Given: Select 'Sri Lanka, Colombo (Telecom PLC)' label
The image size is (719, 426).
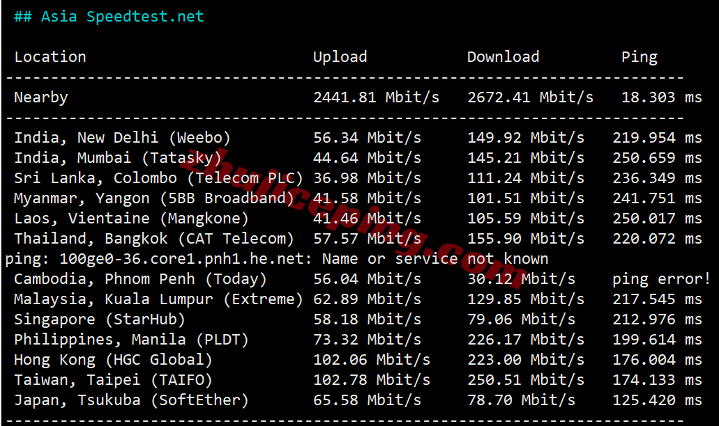Looking at the screenshot, I should click(158, 177).
